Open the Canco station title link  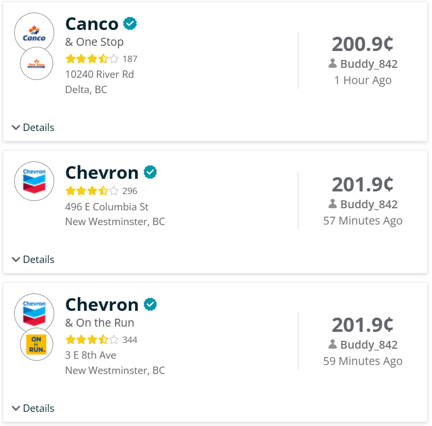tap(92, 24)
